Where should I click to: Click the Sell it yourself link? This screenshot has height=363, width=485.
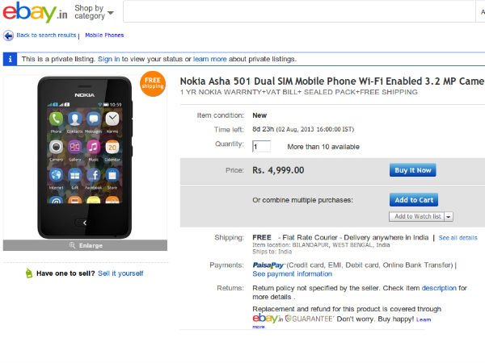tap(120, 273)
